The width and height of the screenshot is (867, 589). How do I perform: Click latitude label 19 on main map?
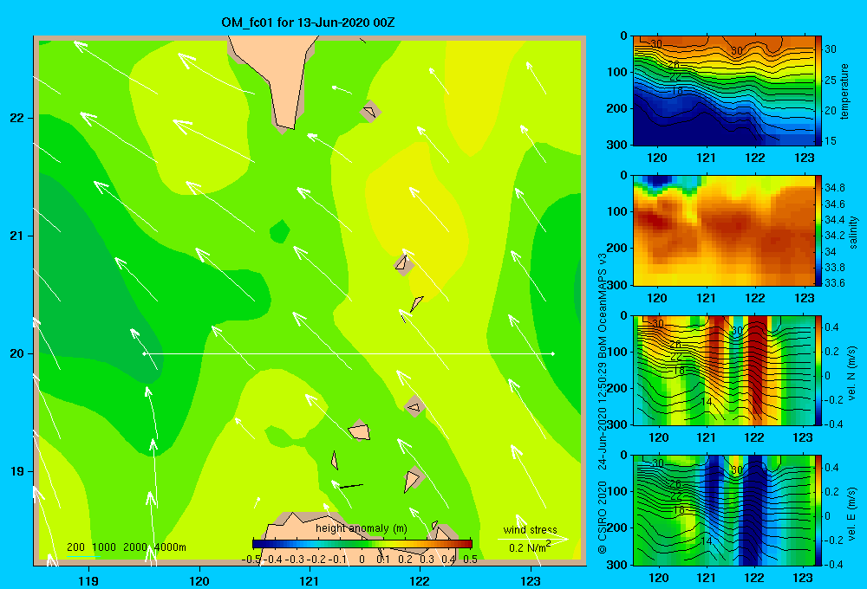(x=17, y=471)
